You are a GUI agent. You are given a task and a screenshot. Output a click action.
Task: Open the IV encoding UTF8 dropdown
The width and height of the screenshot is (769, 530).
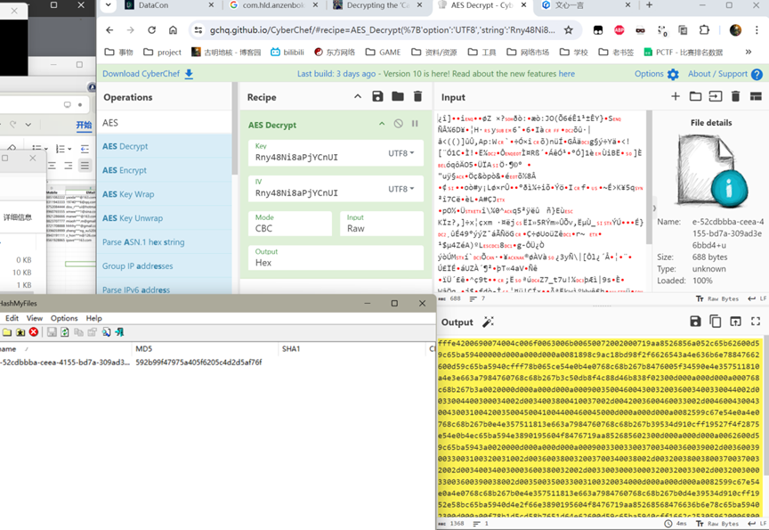[401, 189]
